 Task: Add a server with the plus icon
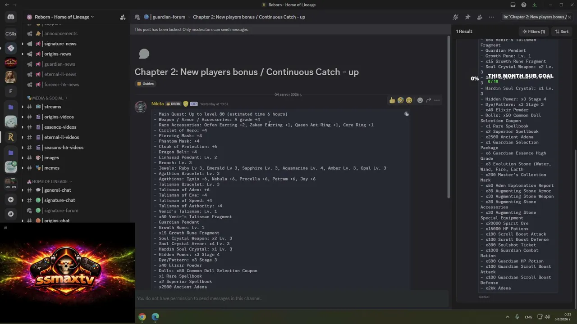click(x=11, y=199)
